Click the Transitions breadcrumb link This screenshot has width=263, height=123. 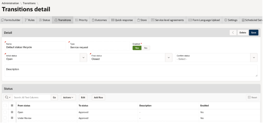29,3
